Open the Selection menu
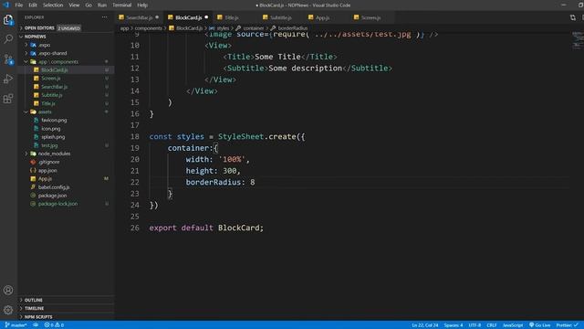This screenshot has width=584, height=329. [53, 5]
